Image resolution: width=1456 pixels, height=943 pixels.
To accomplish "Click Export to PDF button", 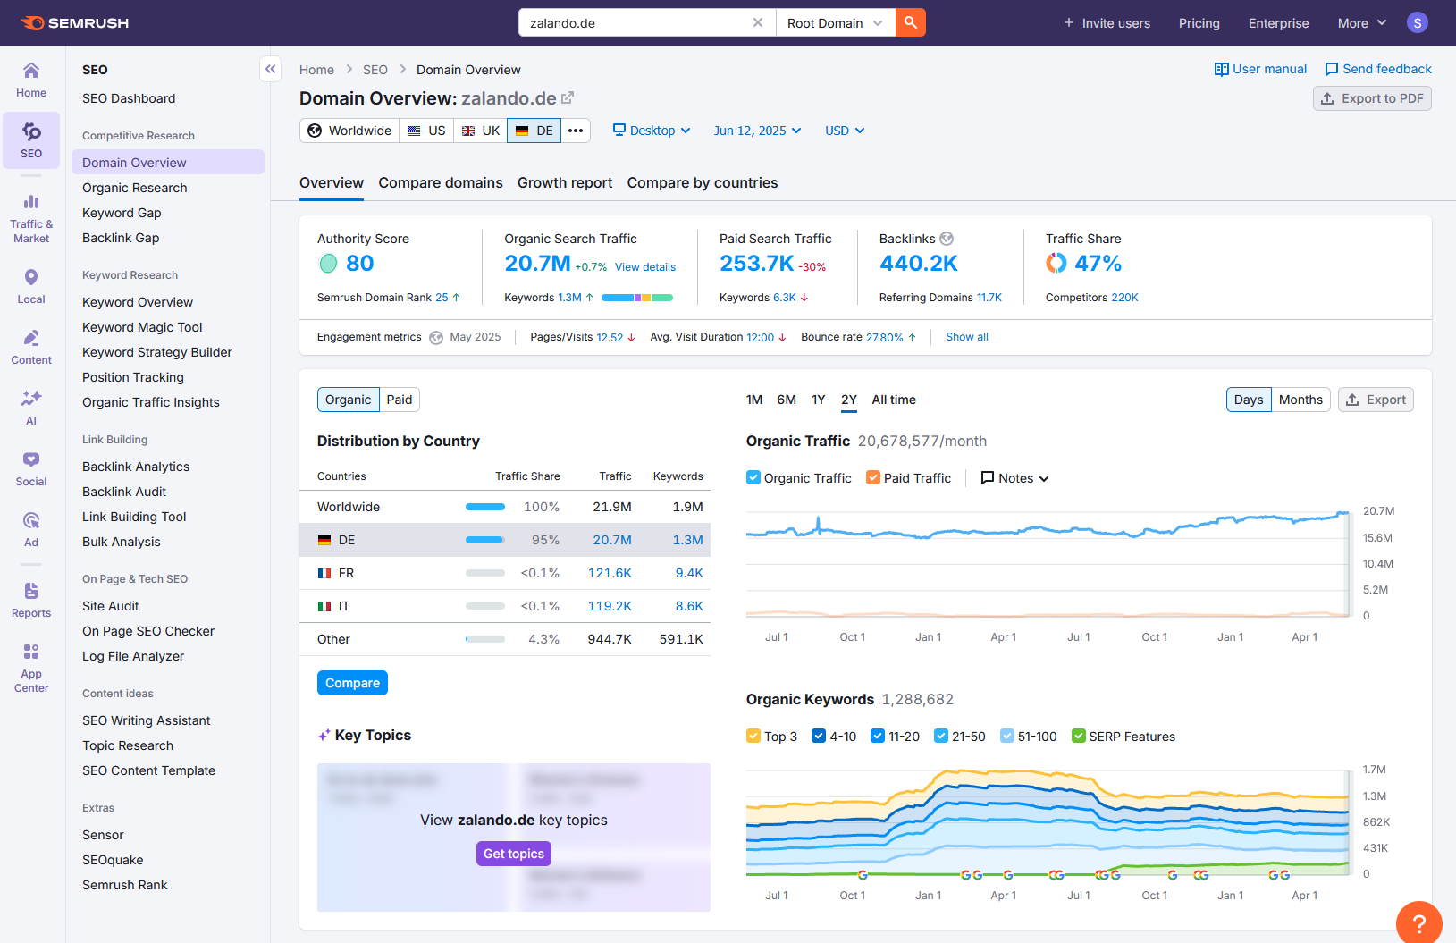I will [1372, 98].
